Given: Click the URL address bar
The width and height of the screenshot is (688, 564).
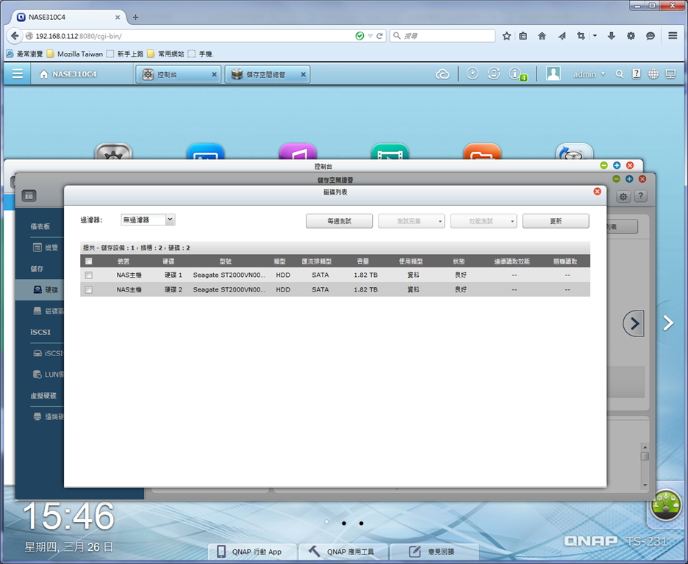Looking at the screenshot, I should pos(193,36).
